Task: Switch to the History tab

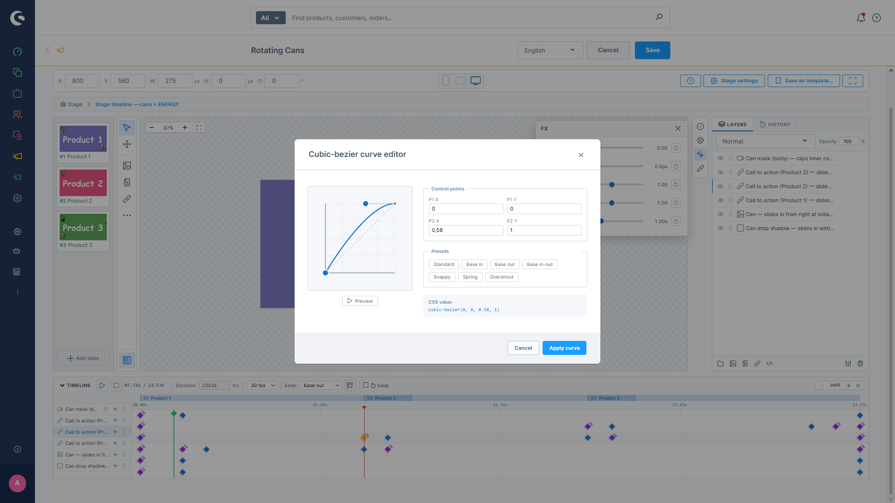Action: pyautogui.click(x=775, y=124)
